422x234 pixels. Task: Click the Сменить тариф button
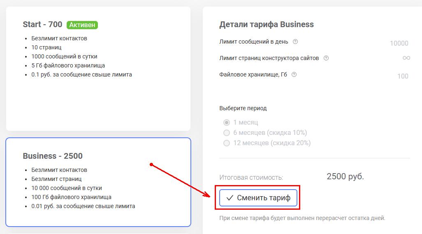[258, 198]
